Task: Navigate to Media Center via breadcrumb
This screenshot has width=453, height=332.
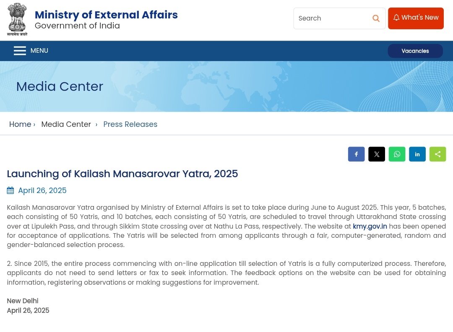Action: pos(66,124)
